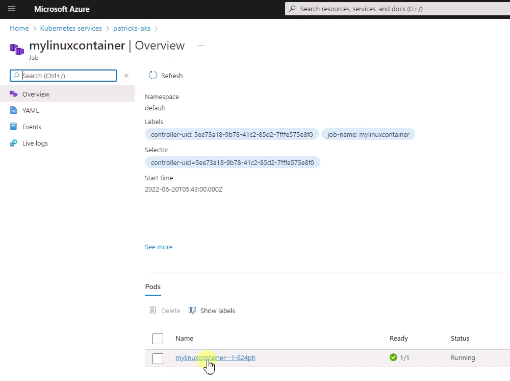510x381 pixels.
Task: Open pod mylinuxcontainer--1-824ph link
Action: click(215, 358)
